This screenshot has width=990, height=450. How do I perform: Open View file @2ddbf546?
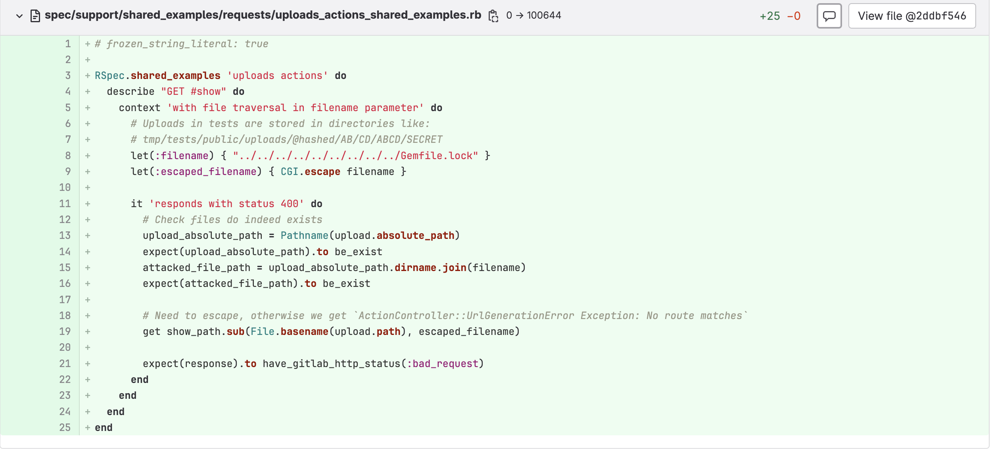[x=912, y=16]
